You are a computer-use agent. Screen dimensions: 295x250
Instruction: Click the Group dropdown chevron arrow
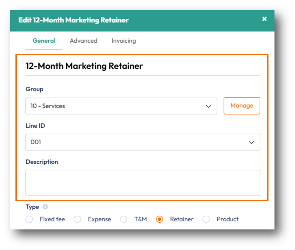pos(208,106)
